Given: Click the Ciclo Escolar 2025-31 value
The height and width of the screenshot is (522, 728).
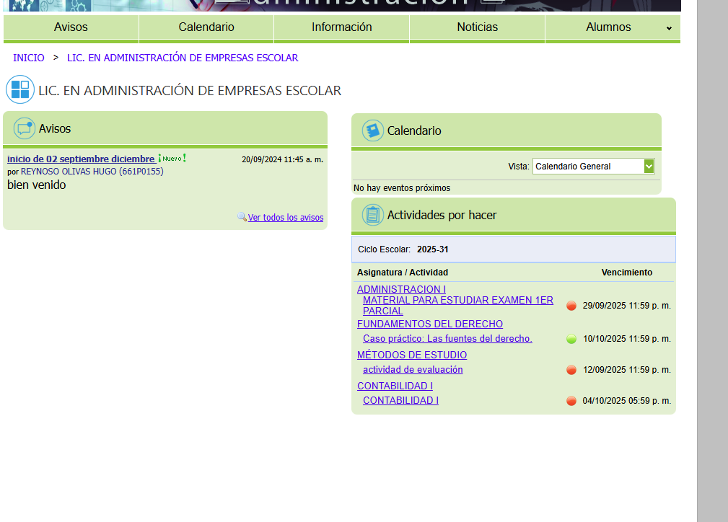Looking at the screenshot, I should (433, 249).
